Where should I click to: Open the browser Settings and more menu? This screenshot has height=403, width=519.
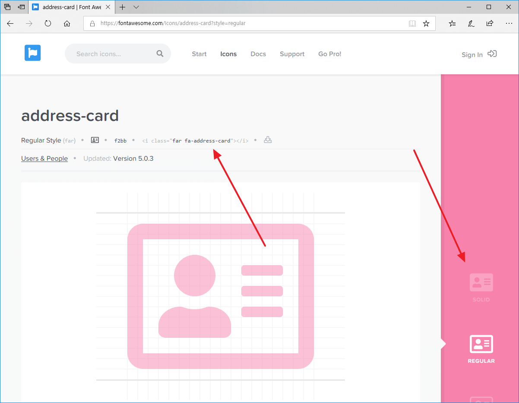pos(508,23)
